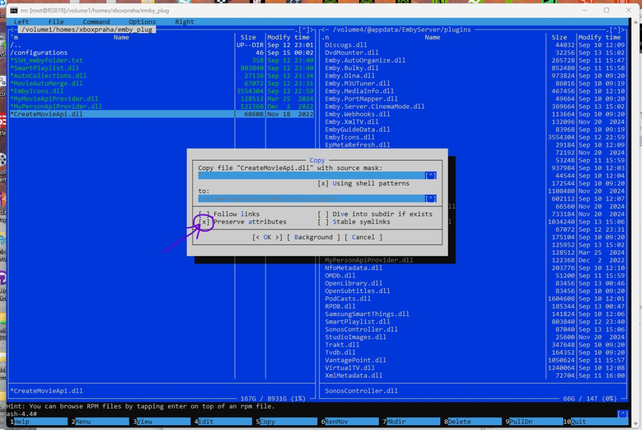Sort left panel by Name column header
This screenshot has width=642, height=430.
pyautogui.click(x=121, y=37)
